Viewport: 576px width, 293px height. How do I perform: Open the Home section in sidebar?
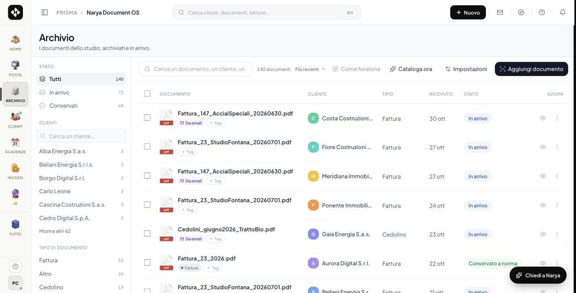pos(15,42)
